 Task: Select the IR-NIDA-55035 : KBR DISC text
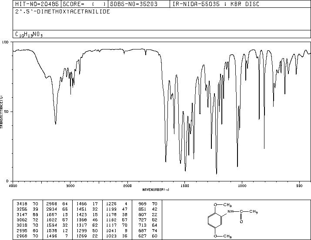(216, 4)
